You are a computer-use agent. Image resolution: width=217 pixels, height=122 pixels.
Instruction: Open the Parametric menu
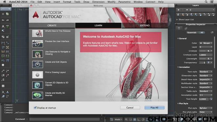click(x=124, y=2)
